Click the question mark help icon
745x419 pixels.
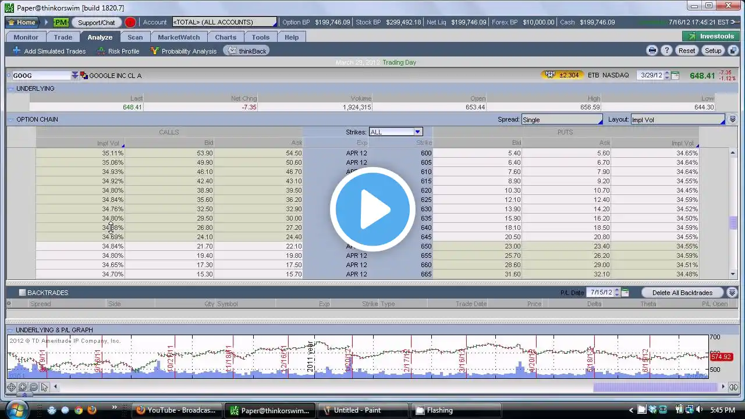[x=667, y=51]
